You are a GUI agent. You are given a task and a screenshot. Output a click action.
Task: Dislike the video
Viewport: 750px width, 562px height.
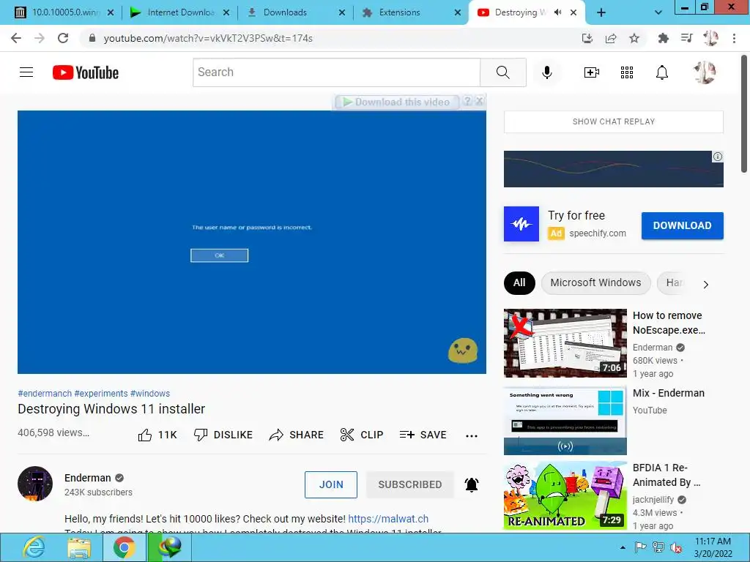[x=223, y=435]
